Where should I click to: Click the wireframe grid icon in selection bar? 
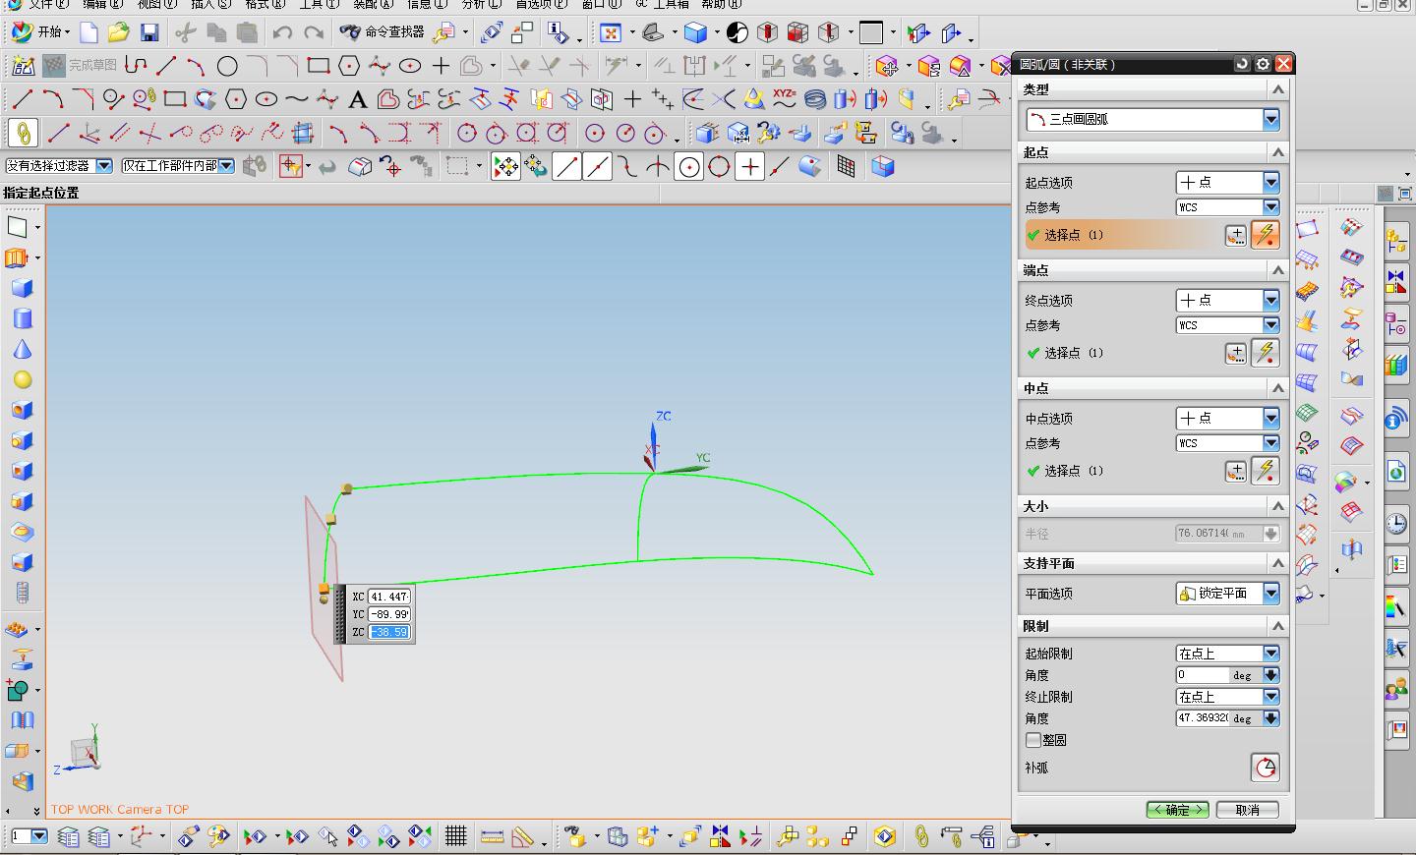tap(846, 167)
